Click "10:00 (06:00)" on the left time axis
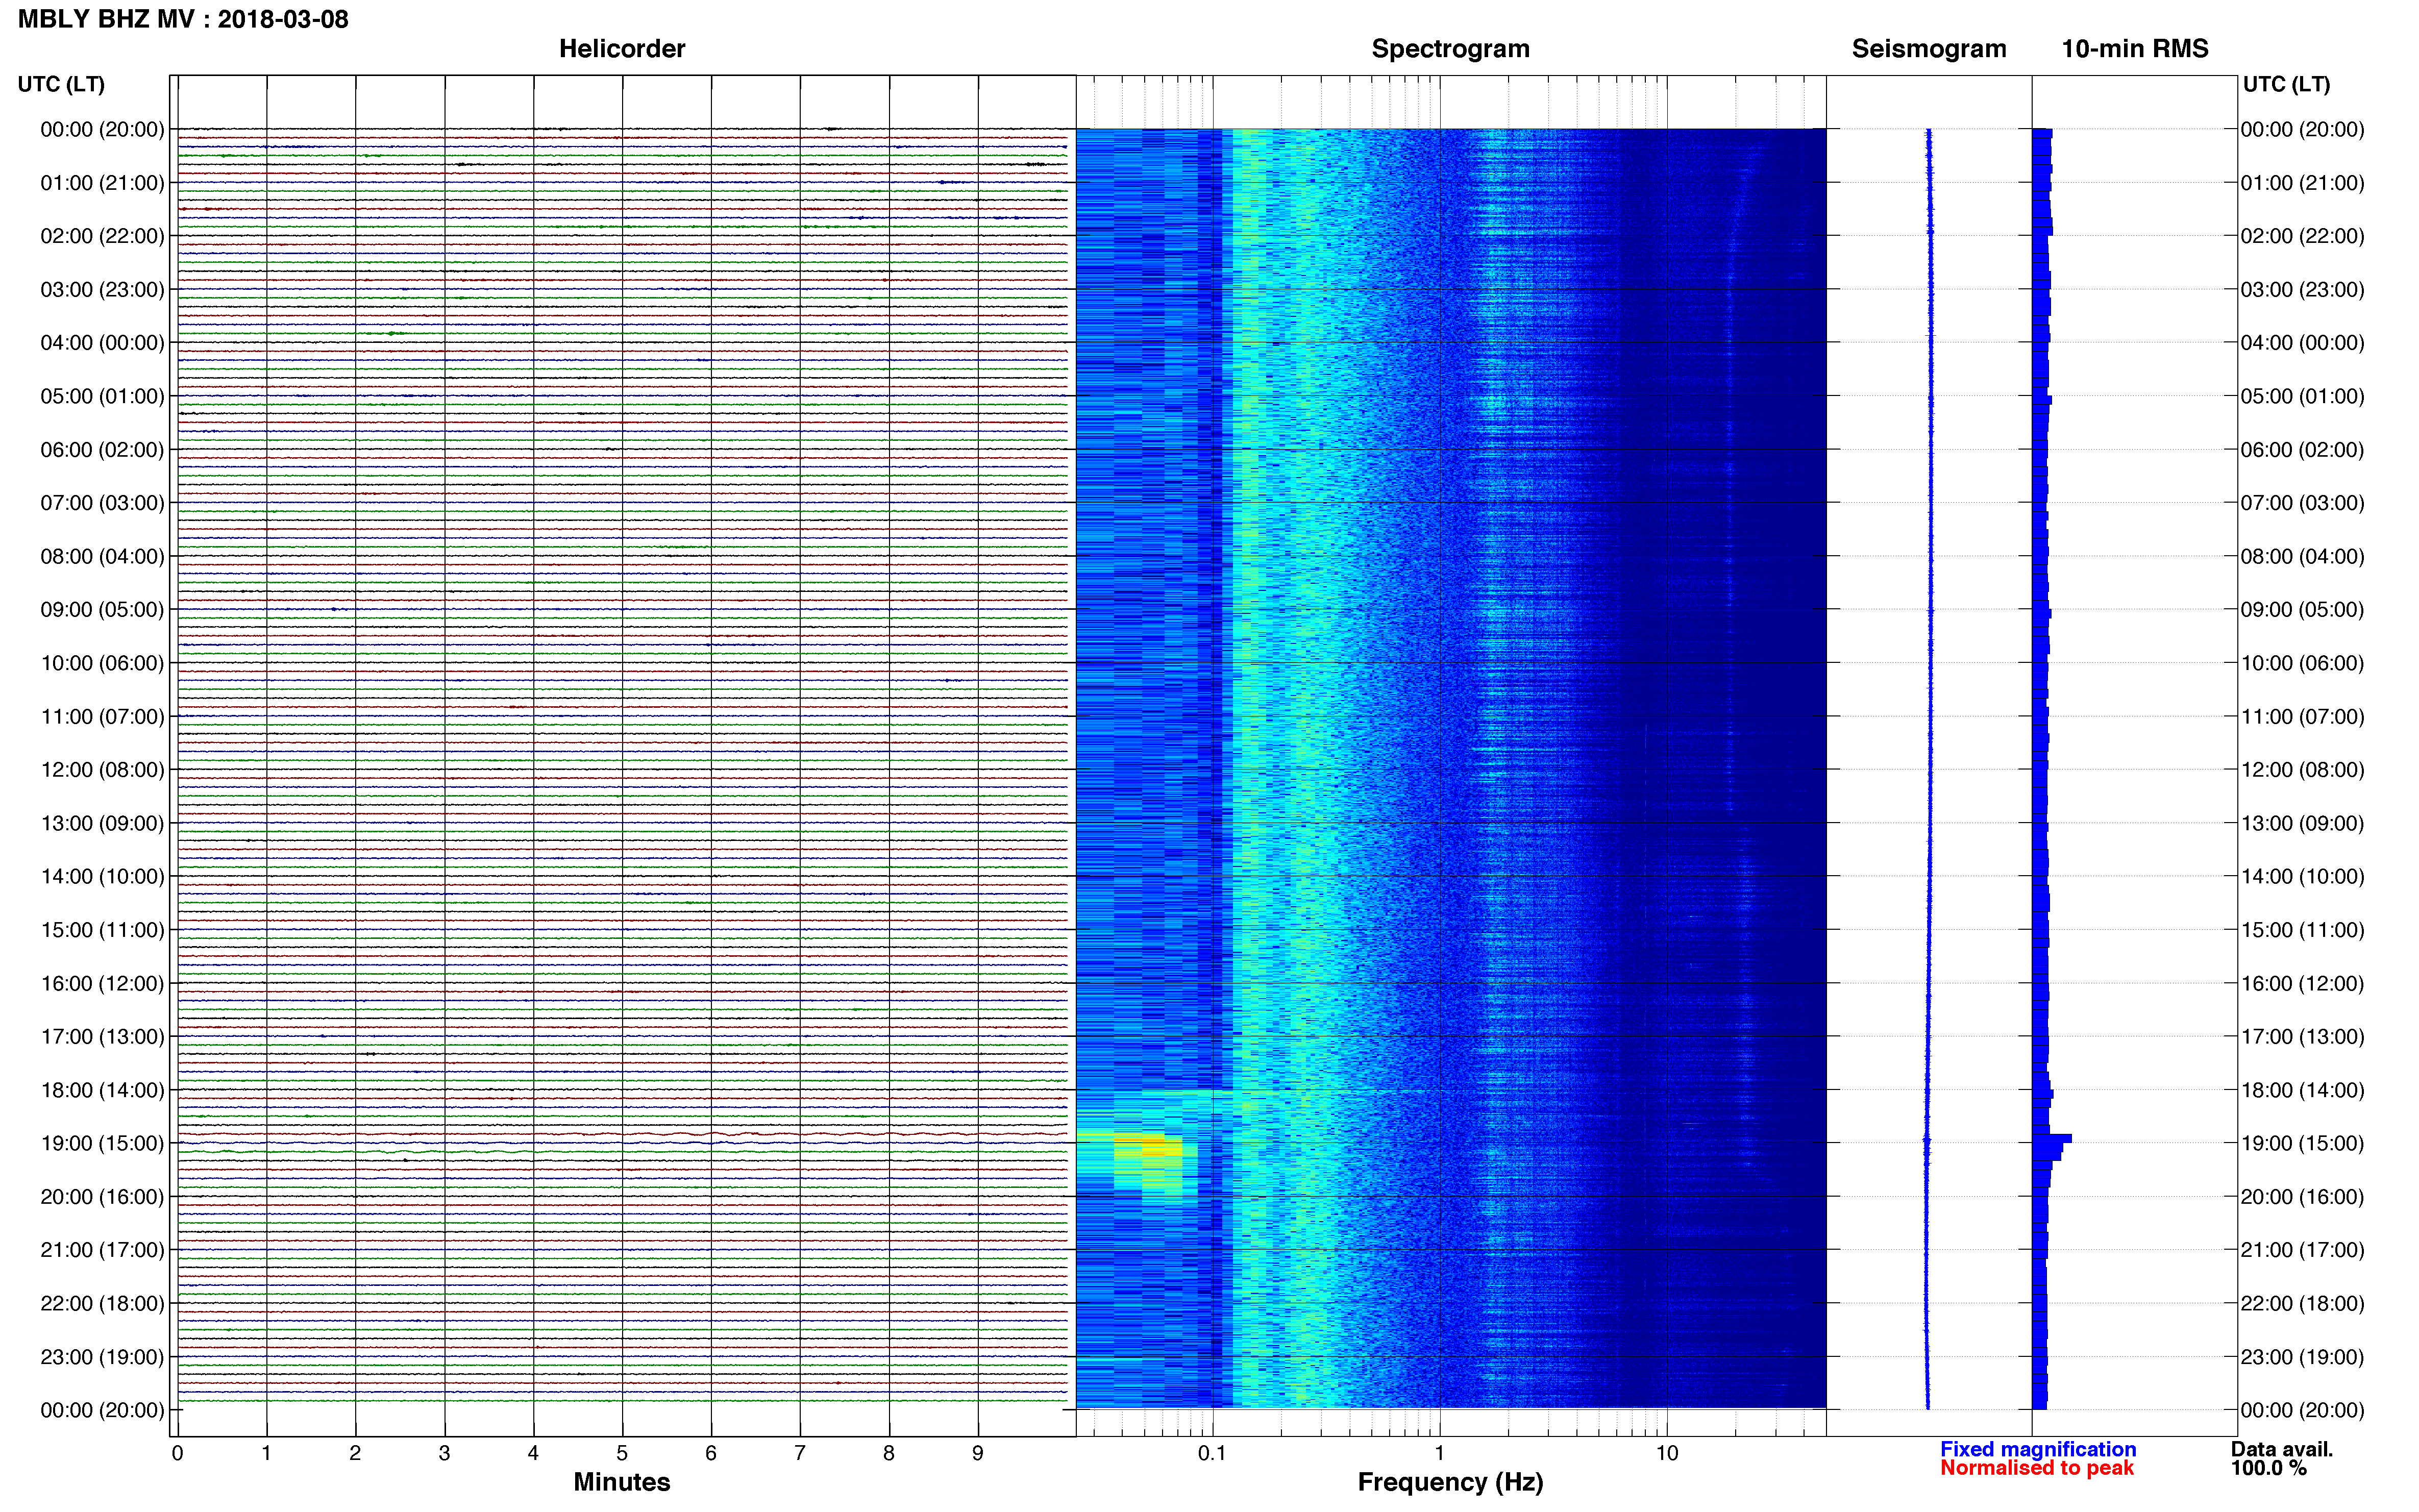The width and height of the screenshot is (2419, 1512). [102, 663]
